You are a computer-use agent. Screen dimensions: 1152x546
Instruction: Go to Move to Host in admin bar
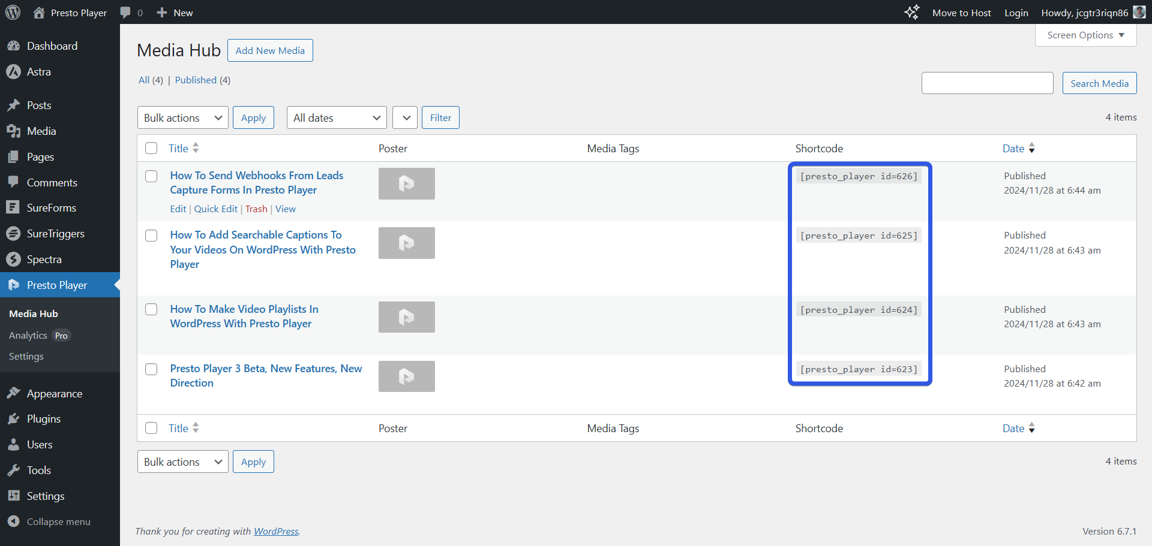click(x=961, y=13)
